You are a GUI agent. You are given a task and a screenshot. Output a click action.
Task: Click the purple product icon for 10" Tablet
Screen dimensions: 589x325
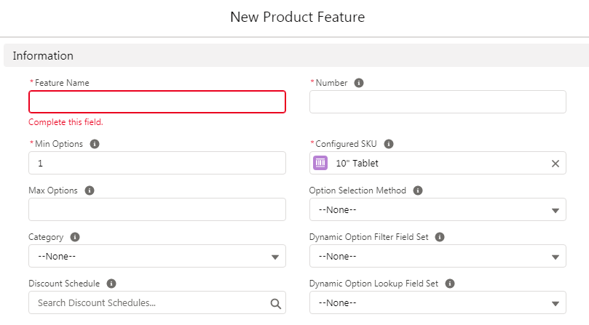320,164
